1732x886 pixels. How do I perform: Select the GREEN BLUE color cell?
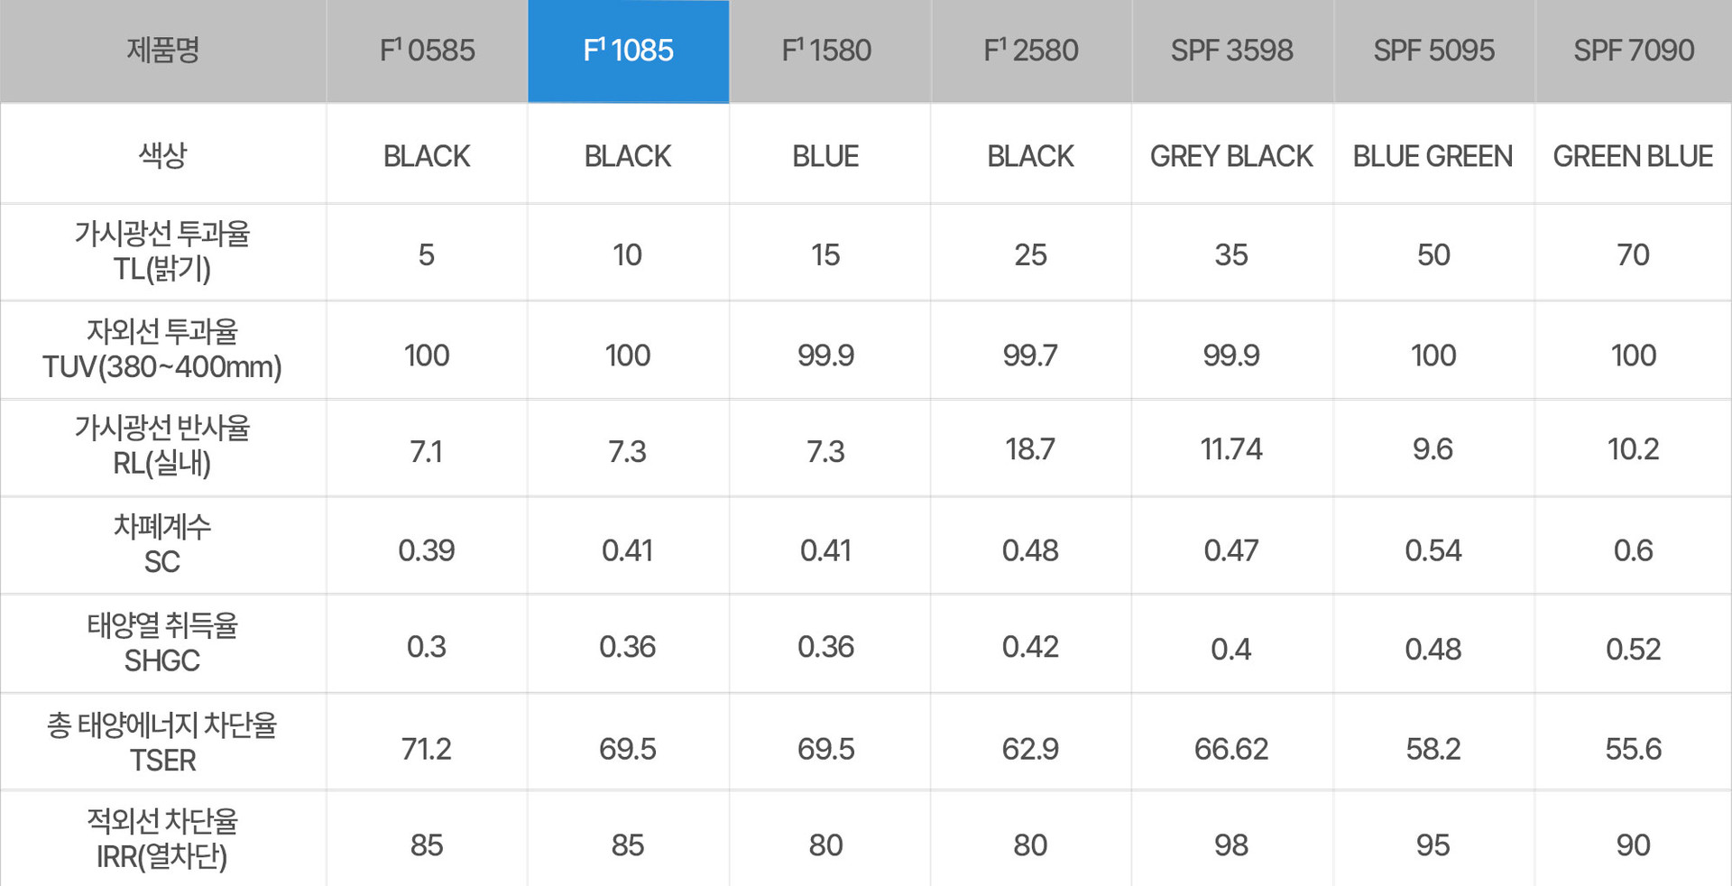pyautogui.click(x=1633, y=156)
